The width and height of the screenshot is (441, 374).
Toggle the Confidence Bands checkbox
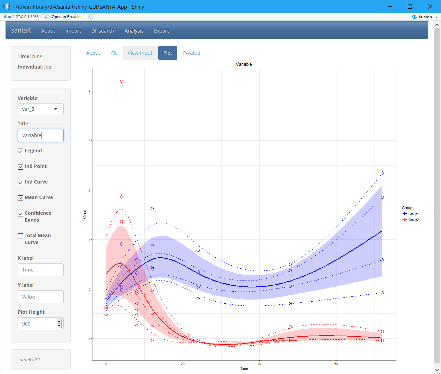tap(20, 213)
